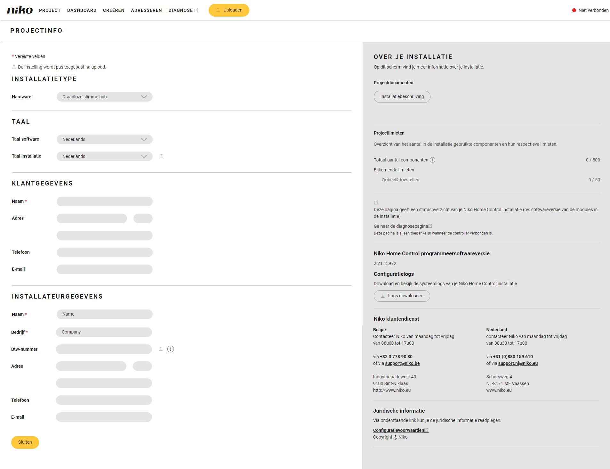
Task: Click the Zigbee®-toestellen label
Action: [400, 180]
